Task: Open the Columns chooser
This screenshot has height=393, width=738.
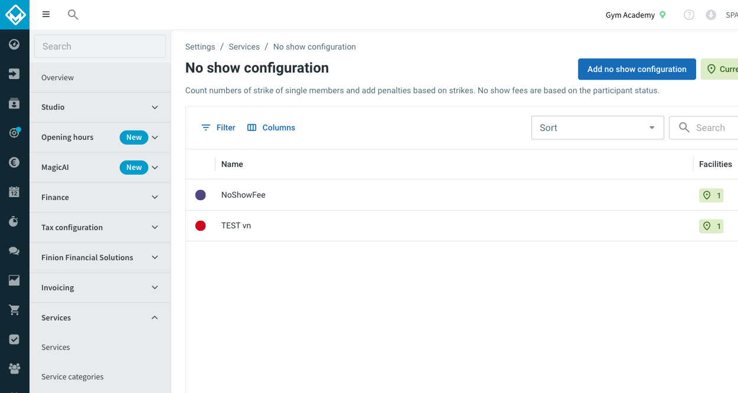Action: 271,127
